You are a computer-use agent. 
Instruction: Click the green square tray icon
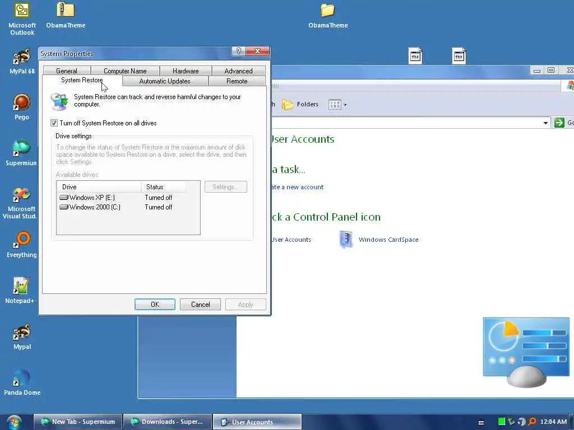coord(502,422)
